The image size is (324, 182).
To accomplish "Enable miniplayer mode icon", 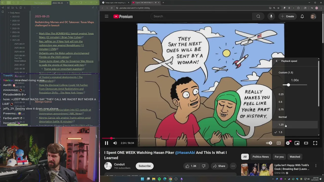I will 297,143.
